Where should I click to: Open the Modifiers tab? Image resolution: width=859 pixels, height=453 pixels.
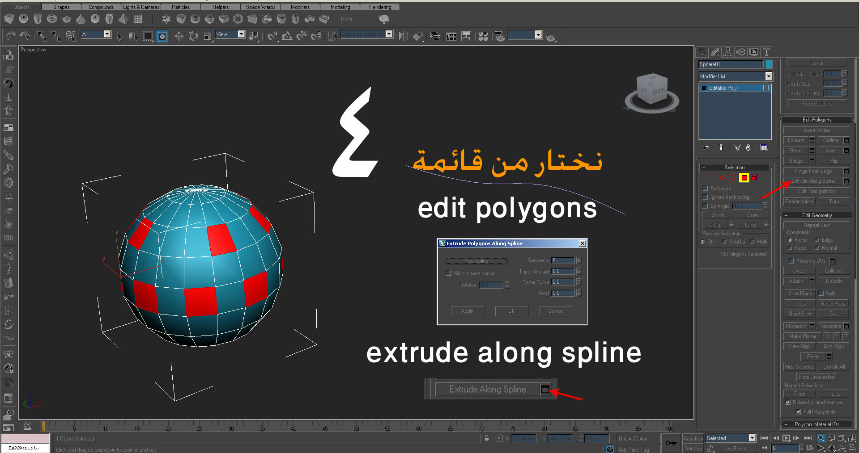(300, 7)
